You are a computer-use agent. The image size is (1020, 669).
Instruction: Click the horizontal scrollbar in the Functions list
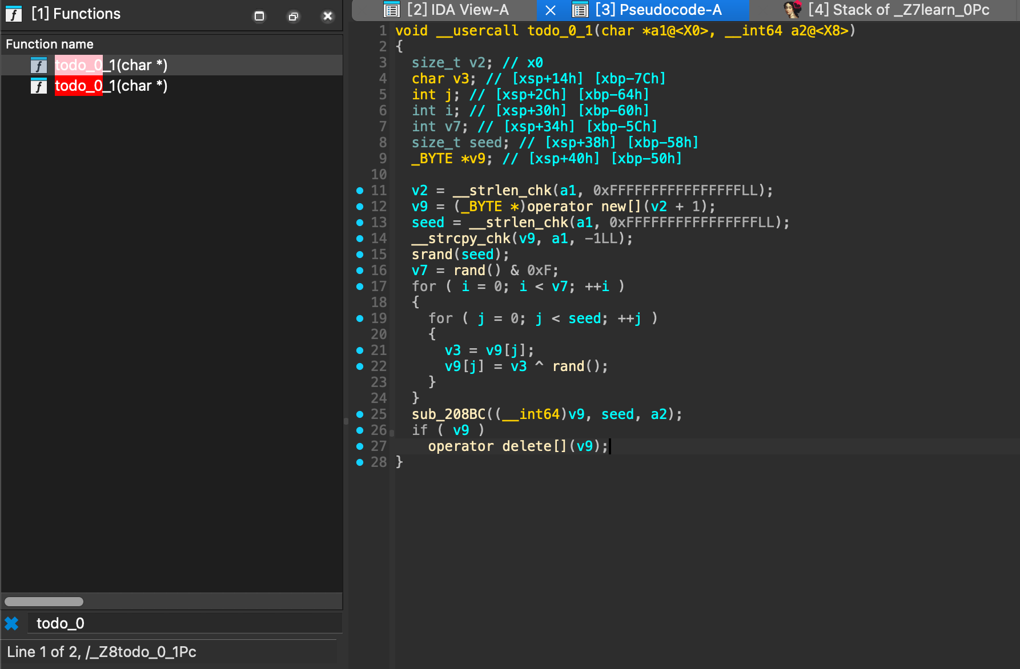[x=44, y=602]
